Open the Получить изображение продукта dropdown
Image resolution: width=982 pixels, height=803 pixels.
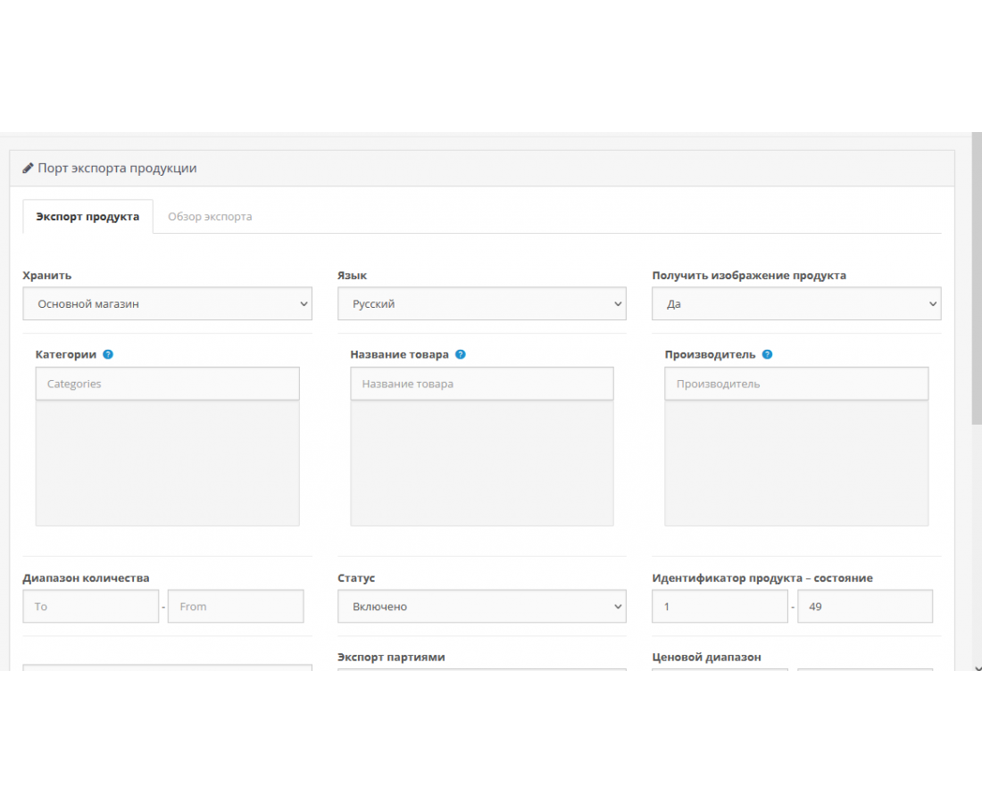(x=796, y=304)
